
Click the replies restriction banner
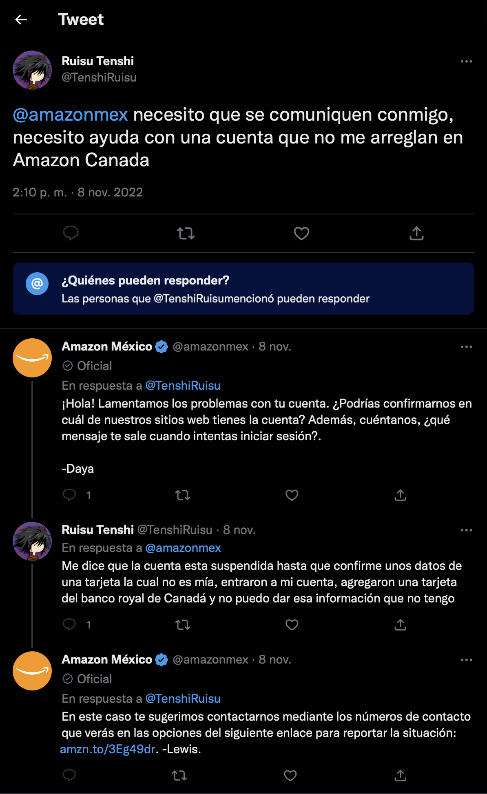point(243,289)
